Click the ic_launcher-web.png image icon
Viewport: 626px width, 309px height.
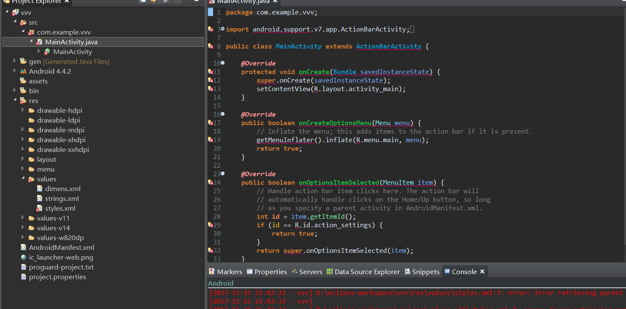tap(23, 257)
